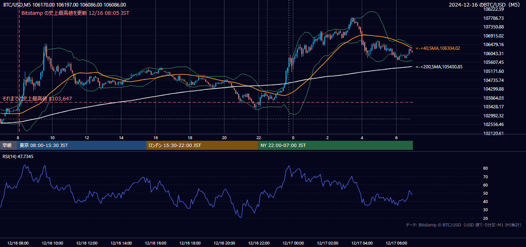Screen dimensions: 526x247
Task: Click the BTC/USD,M5 OHLC header text
Action: 65,5
